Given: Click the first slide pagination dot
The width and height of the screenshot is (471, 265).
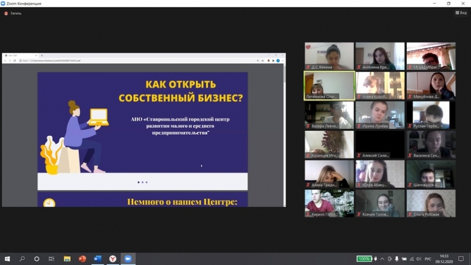Looking at the screenshot, I should pos(138,182).
